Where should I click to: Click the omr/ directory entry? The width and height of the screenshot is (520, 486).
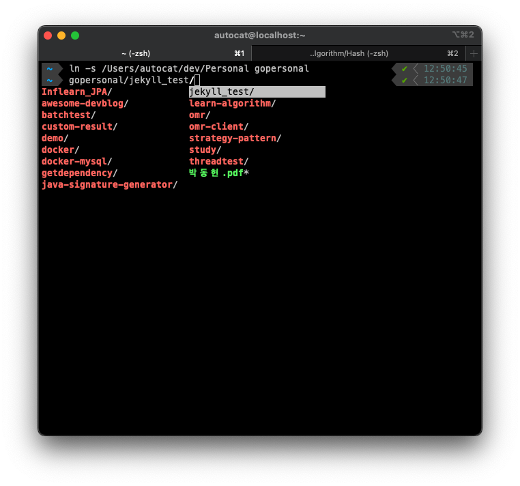[x=200, y=115]
